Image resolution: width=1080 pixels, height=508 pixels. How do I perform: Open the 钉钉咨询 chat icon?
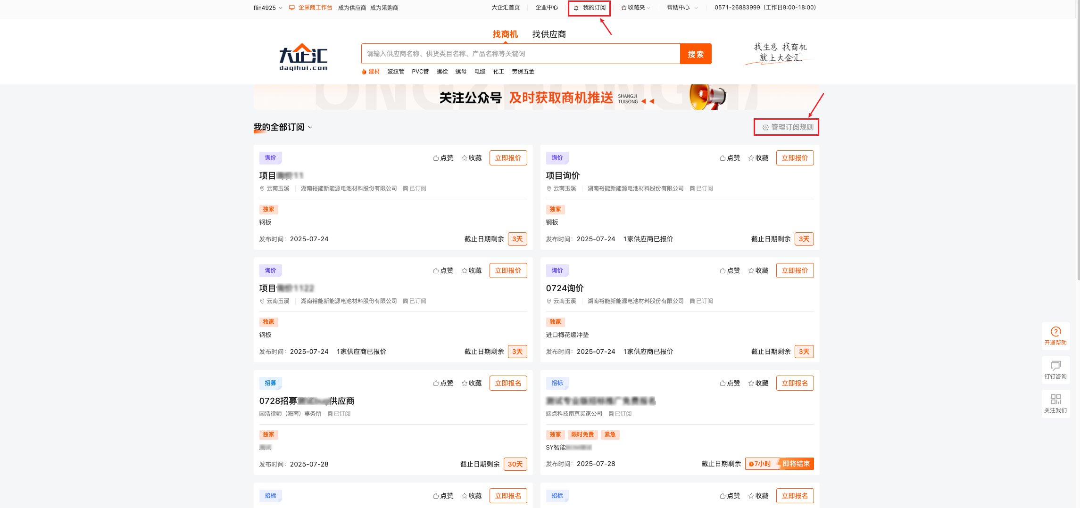coord(1055,366)
